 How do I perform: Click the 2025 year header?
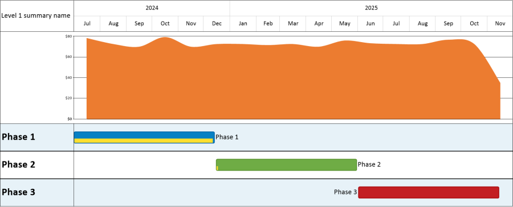coord(371,8)
